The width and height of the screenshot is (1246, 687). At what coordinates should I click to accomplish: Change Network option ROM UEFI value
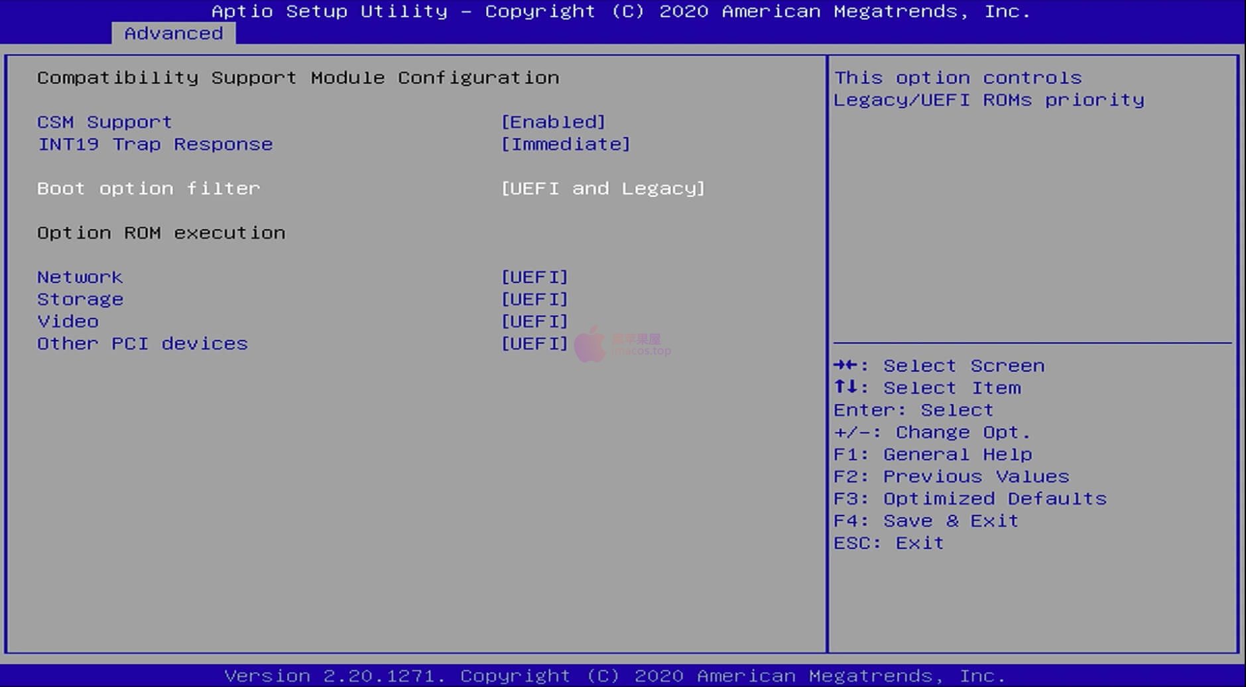point(534,277)
